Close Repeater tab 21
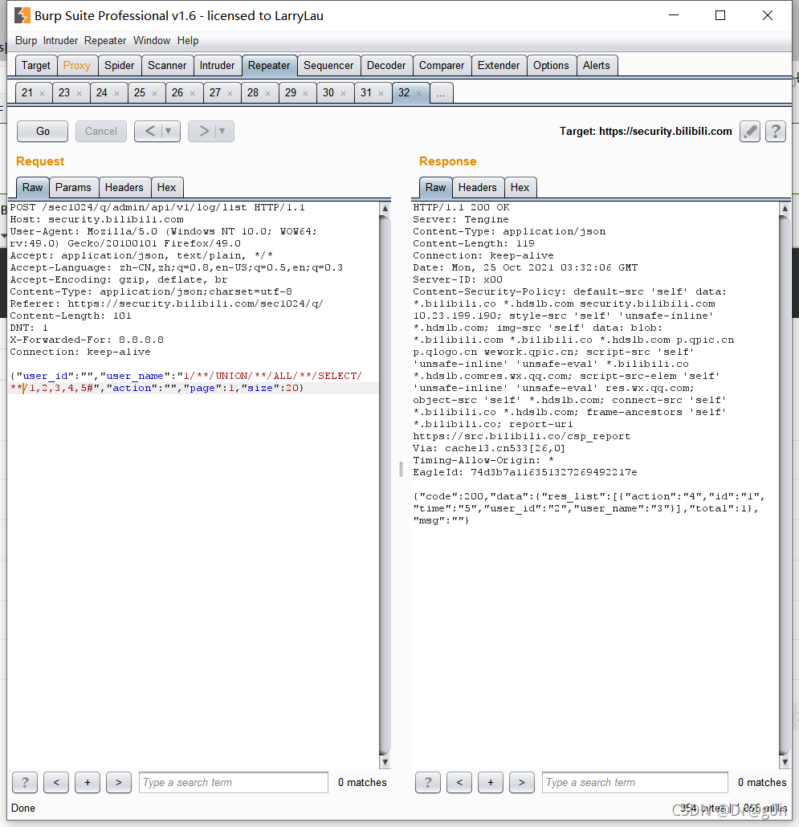Image resolution: width=799 pixels, height=827 pixels. (x=43, y=93)
